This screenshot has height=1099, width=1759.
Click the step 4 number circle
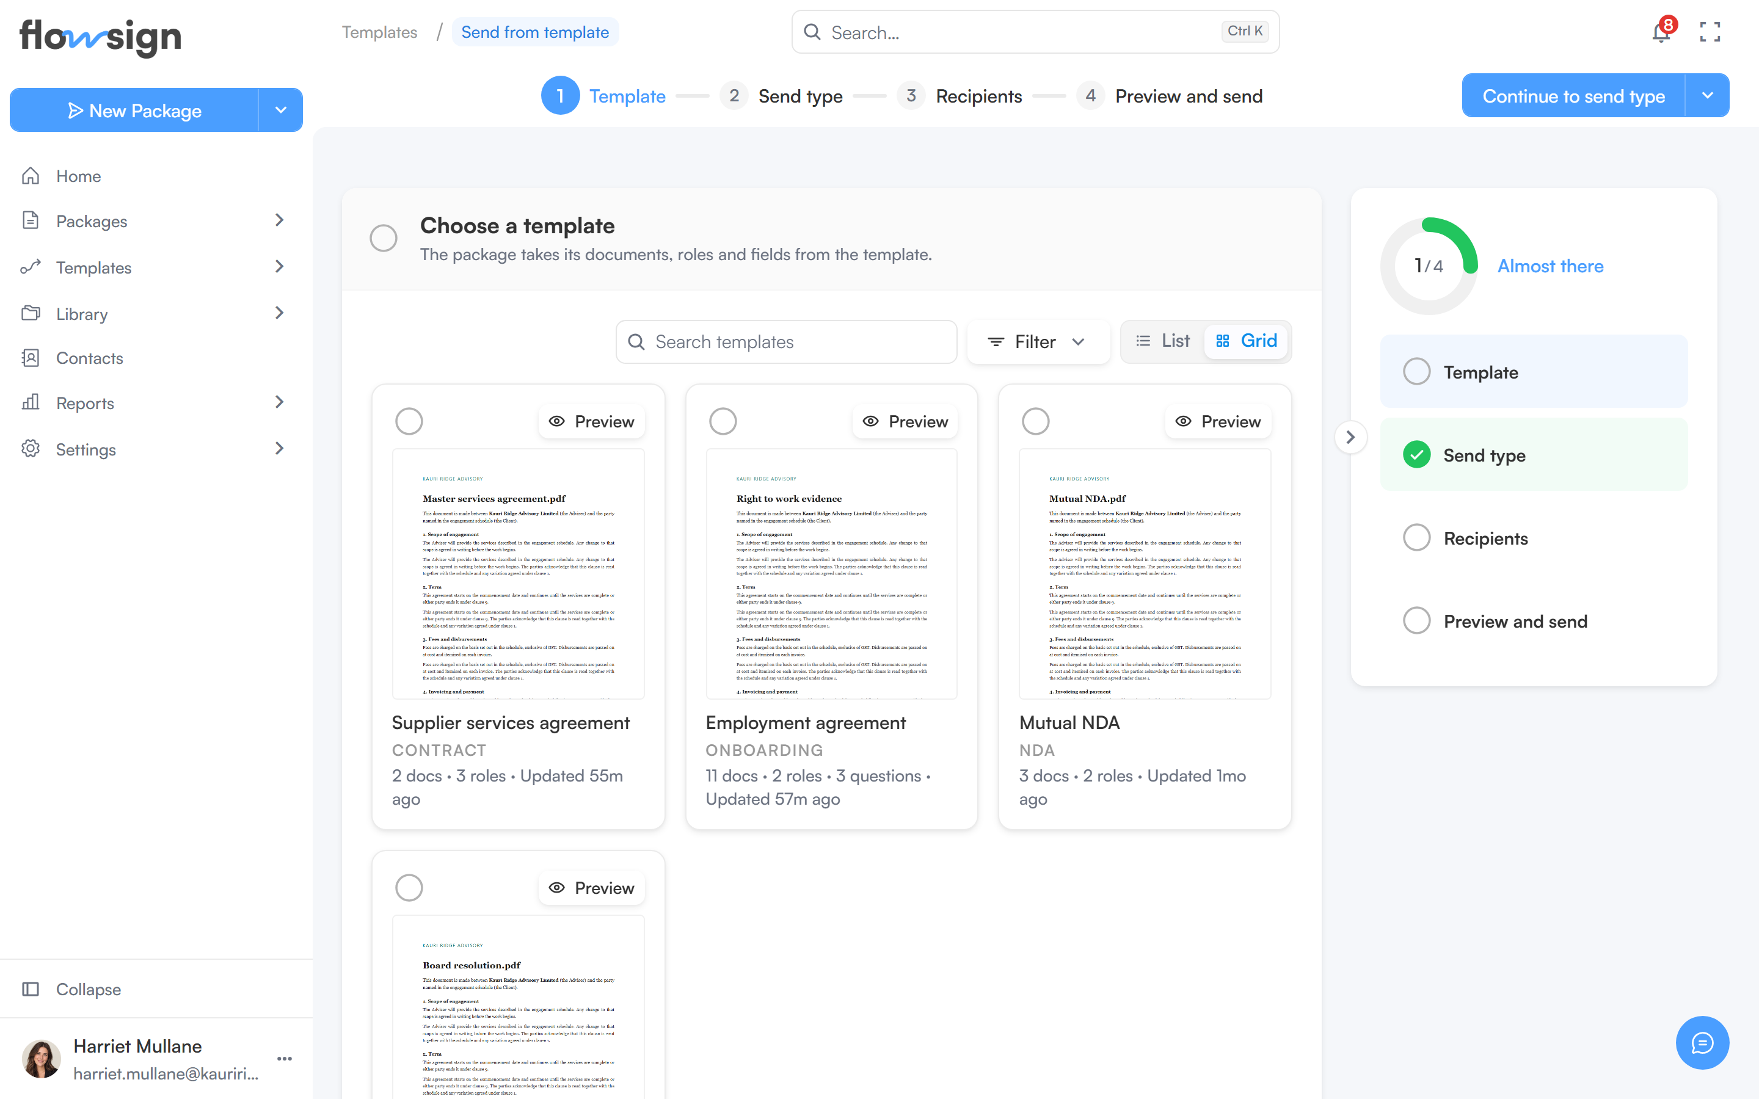pos(1090,96)
